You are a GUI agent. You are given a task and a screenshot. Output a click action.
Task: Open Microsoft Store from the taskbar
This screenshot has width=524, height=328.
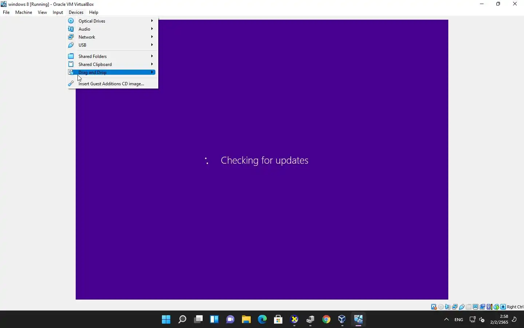coord(278,319)
